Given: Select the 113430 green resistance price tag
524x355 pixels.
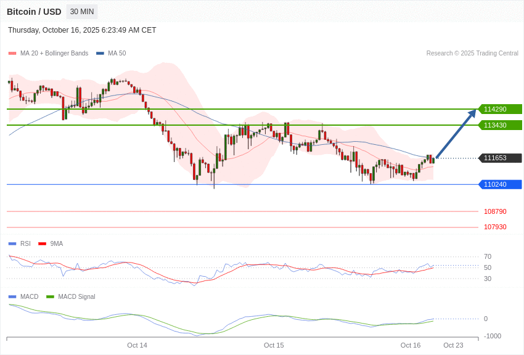Looking at the screenshot, I should click(x=500, y=125).
